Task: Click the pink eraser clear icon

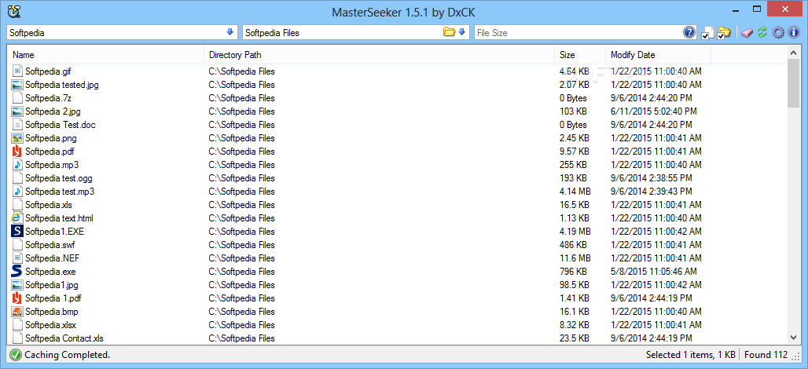Action: point(747,33)
